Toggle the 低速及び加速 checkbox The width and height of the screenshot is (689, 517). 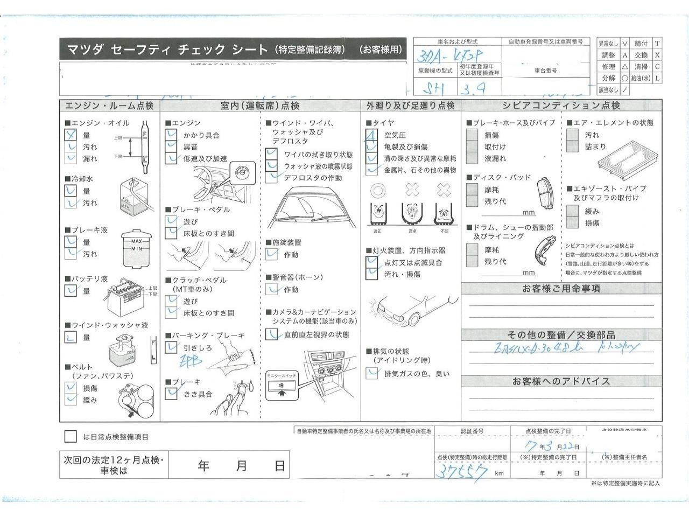point(171,158)
